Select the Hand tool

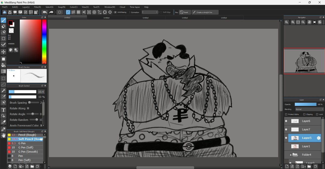4,135
